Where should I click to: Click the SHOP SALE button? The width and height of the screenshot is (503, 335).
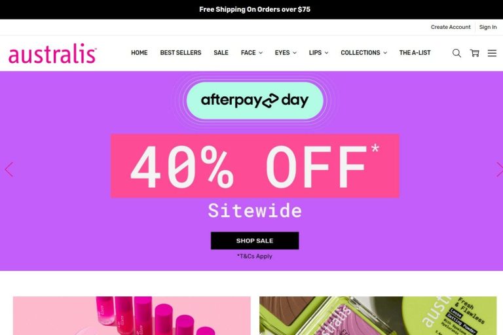(x=255, y=241)
